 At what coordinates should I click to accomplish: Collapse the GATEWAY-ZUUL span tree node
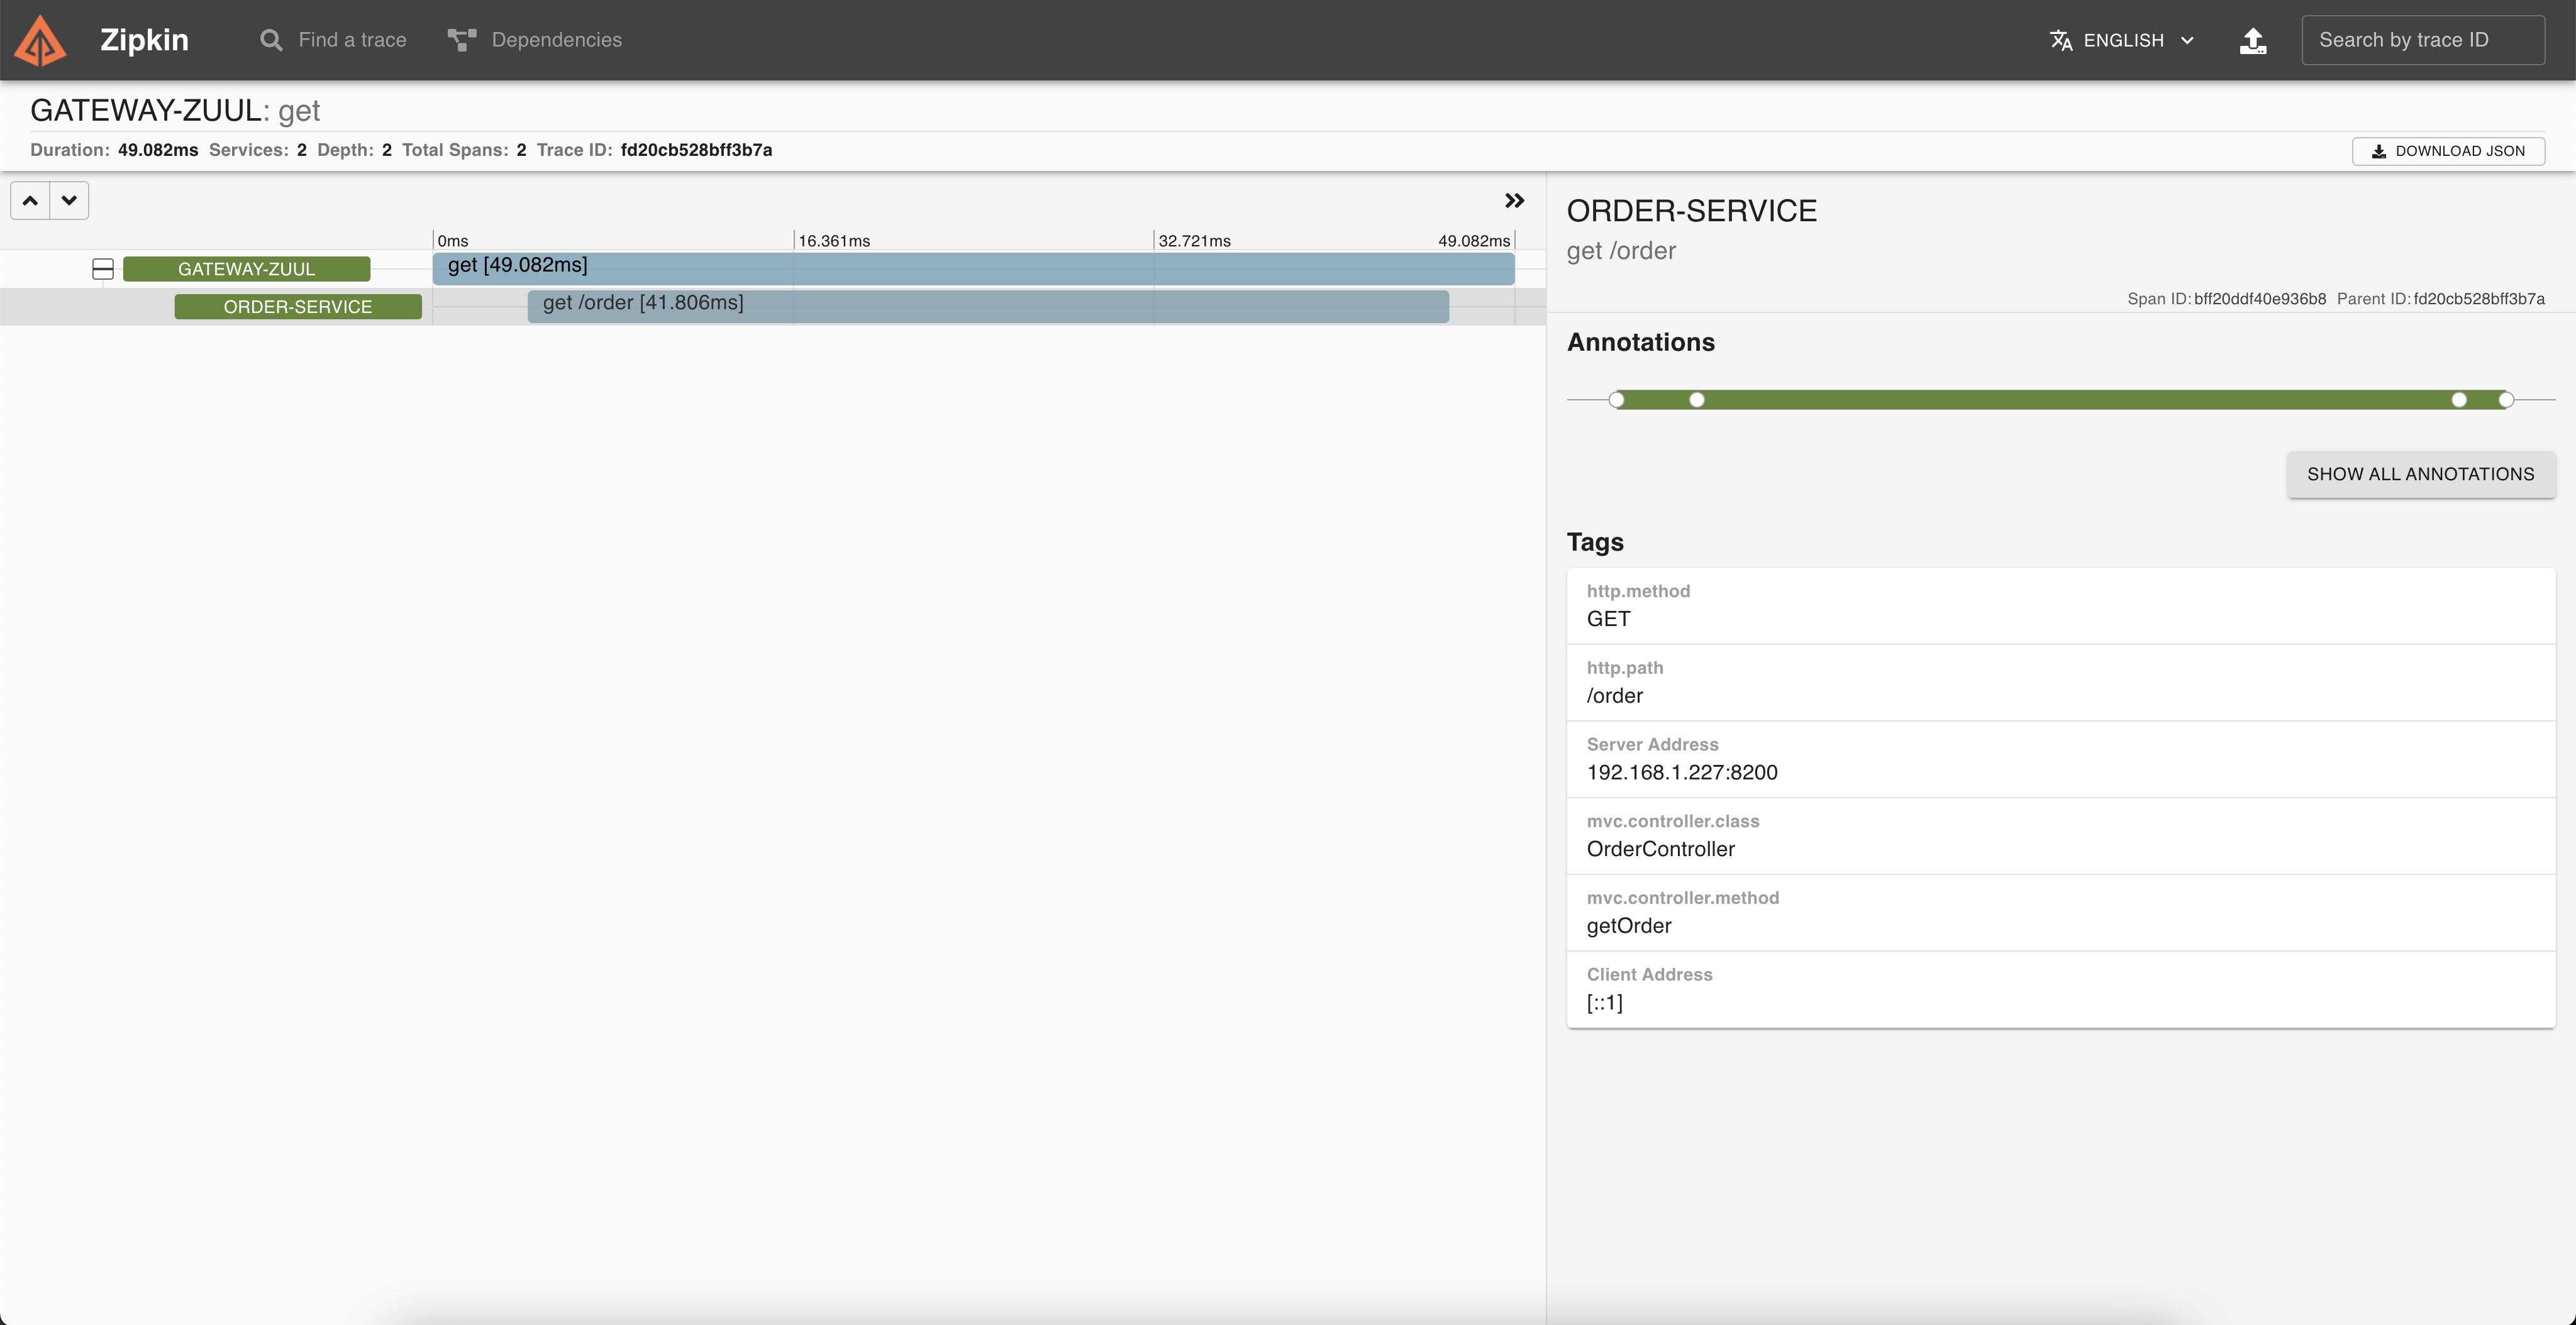(103, 269)
